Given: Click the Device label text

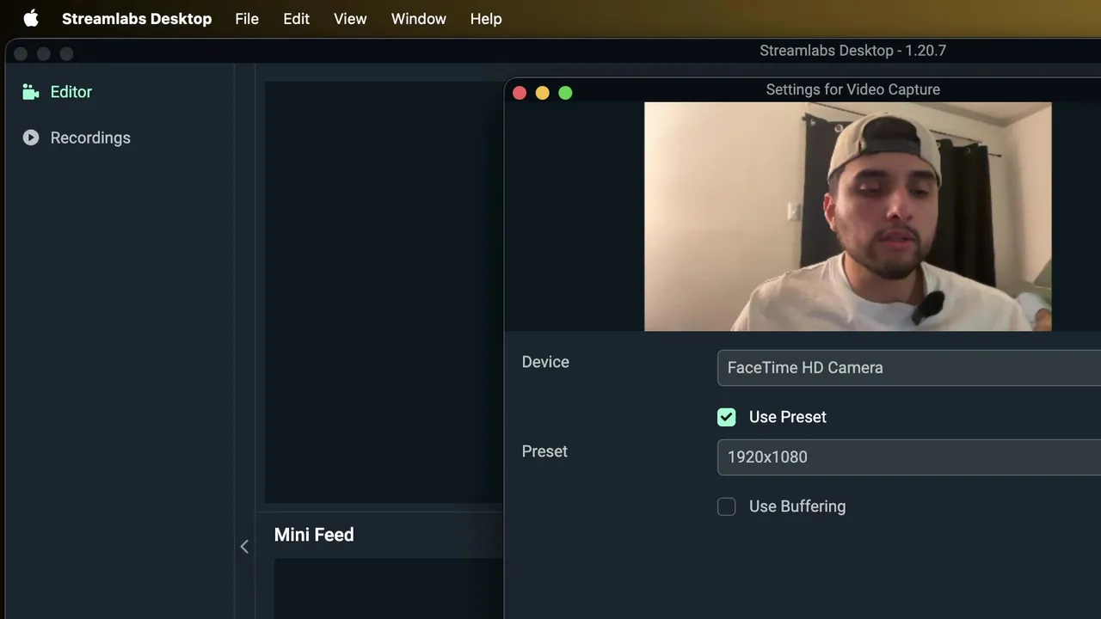Looking at the screenshot, I should click(x=545, y=362).
